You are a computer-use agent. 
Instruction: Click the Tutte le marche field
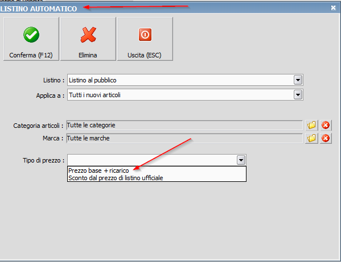point(184,138)
